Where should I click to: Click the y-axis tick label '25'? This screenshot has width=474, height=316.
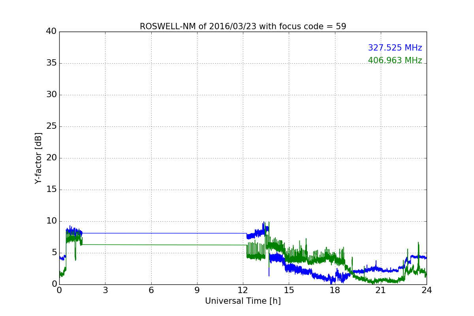[51, 126]
